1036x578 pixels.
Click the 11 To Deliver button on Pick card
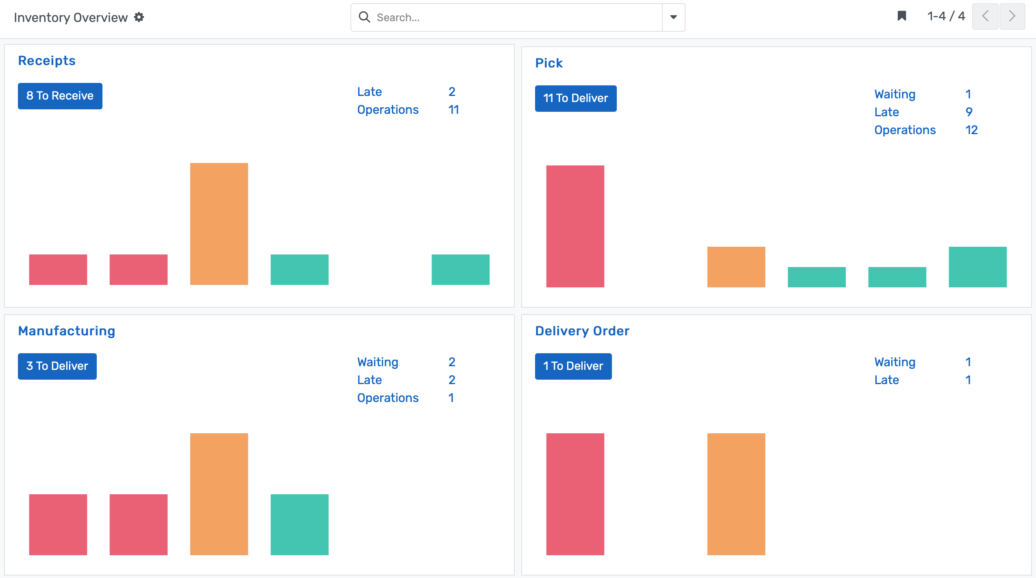(x=575, y=98)
